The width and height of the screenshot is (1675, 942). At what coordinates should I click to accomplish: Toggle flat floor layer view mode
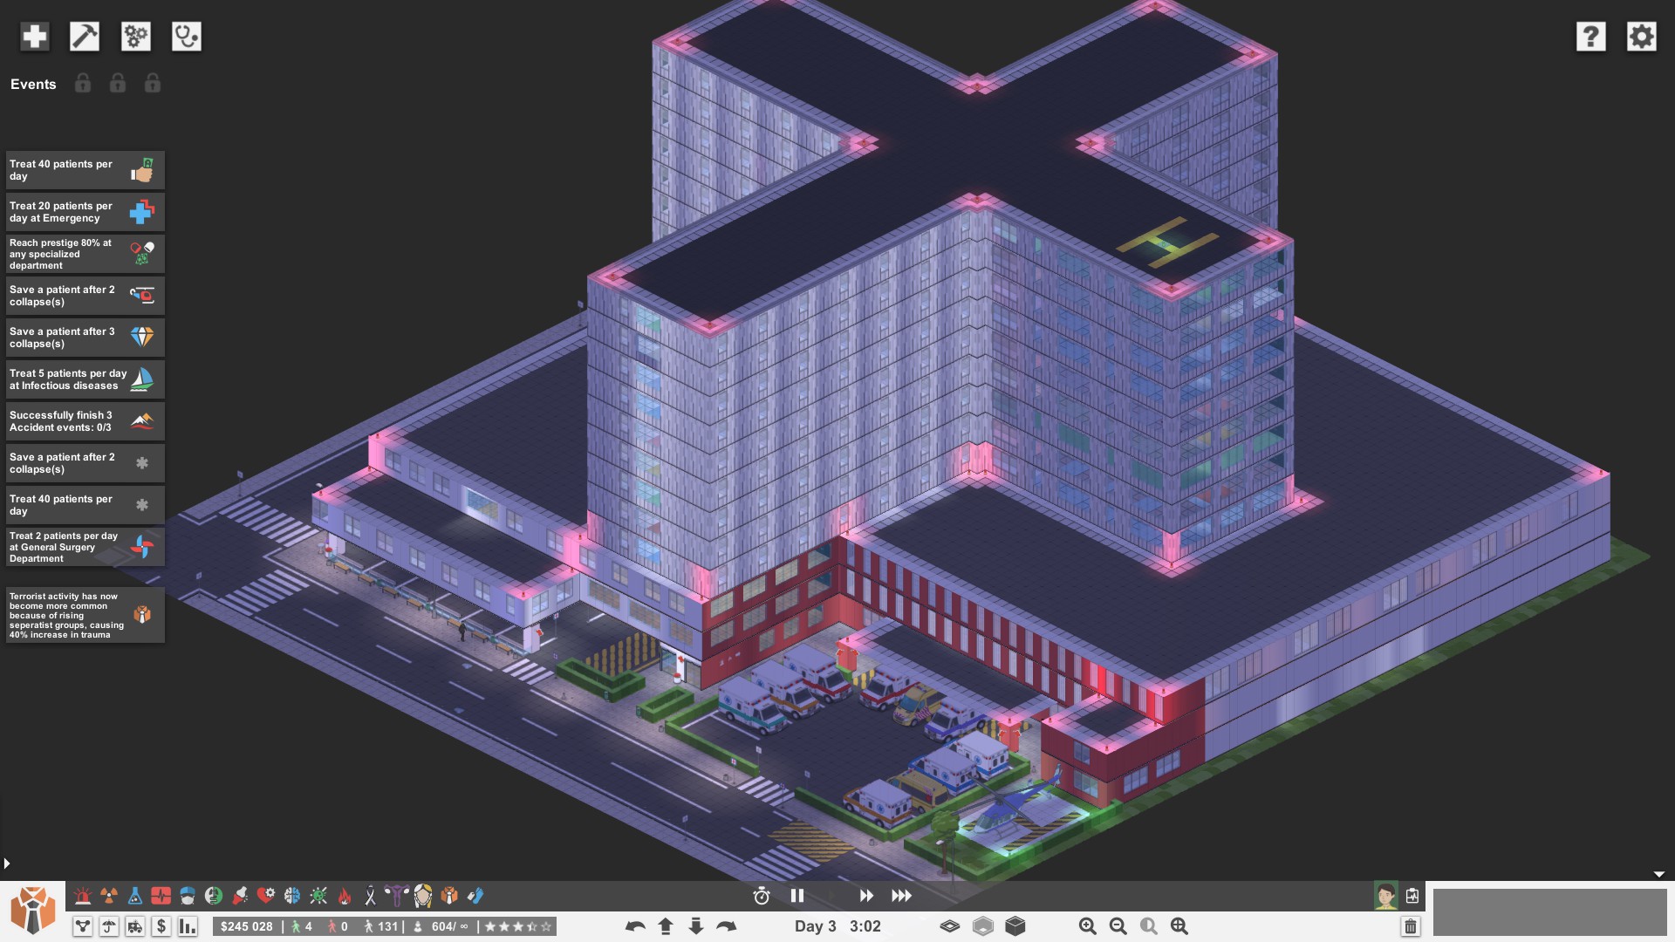(950, 926)
